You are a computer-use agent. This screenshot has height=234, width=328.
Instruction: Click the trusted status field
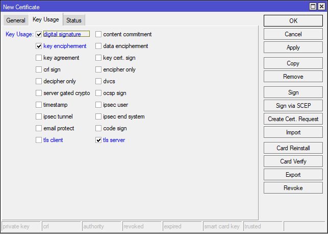263,226
